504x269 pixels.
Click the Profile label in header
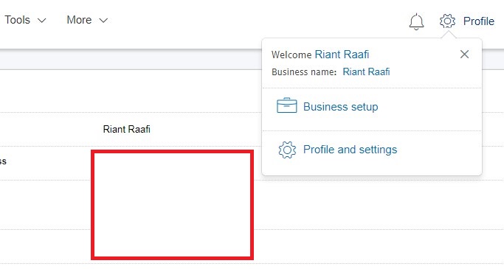(479, 21)
